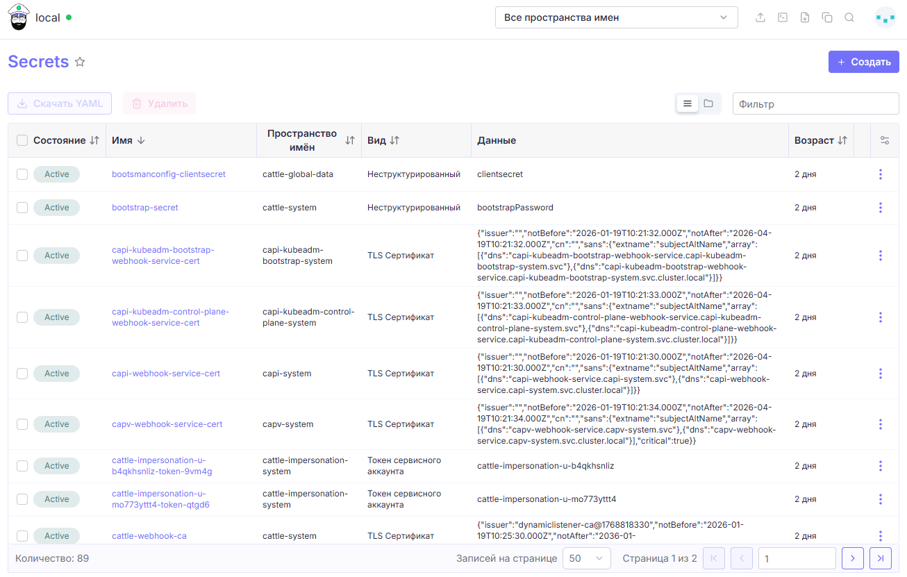Click the Удалить button
This screenshot has width=907, height=577.
159,103
